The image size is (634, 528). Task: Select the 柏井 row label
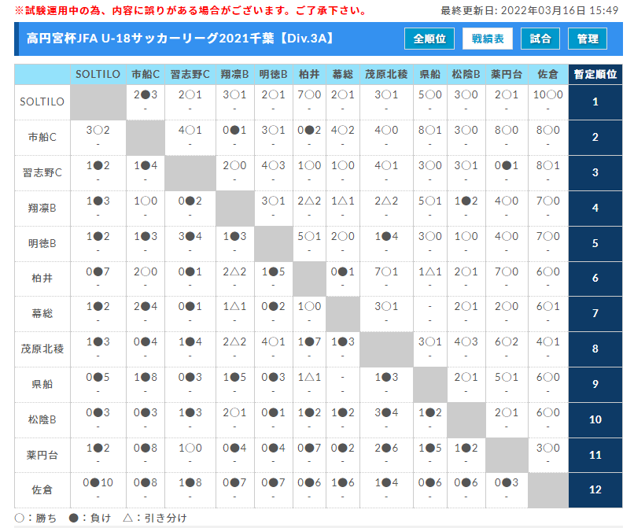[42, 279]
